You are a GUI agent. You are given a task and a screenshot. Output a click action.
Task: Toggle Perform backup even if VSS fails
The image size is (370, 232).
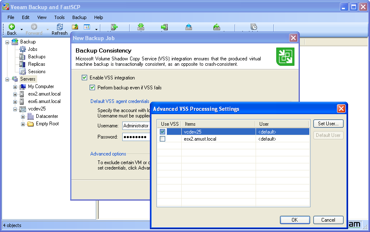[92, 87]
